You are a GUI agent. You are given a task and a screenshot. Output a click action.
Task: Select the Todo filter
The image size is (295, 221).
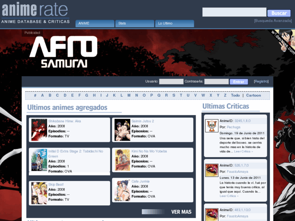click(x=235, y=95)
